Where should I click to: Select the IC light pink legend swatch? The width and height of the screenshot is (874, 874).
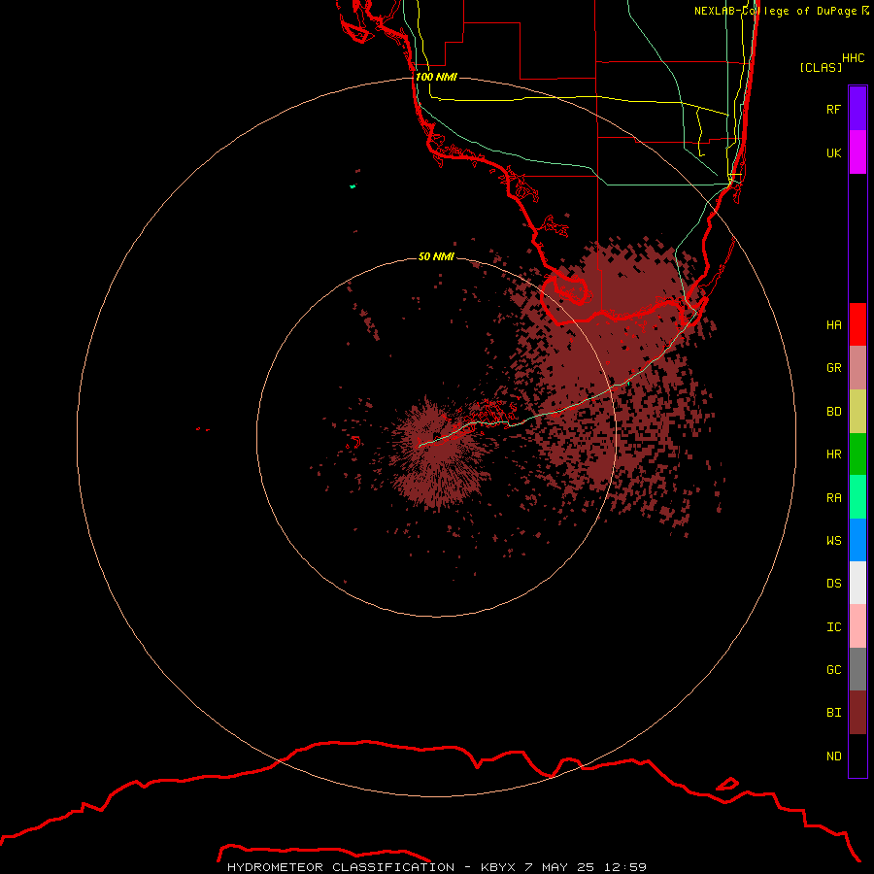857,626
